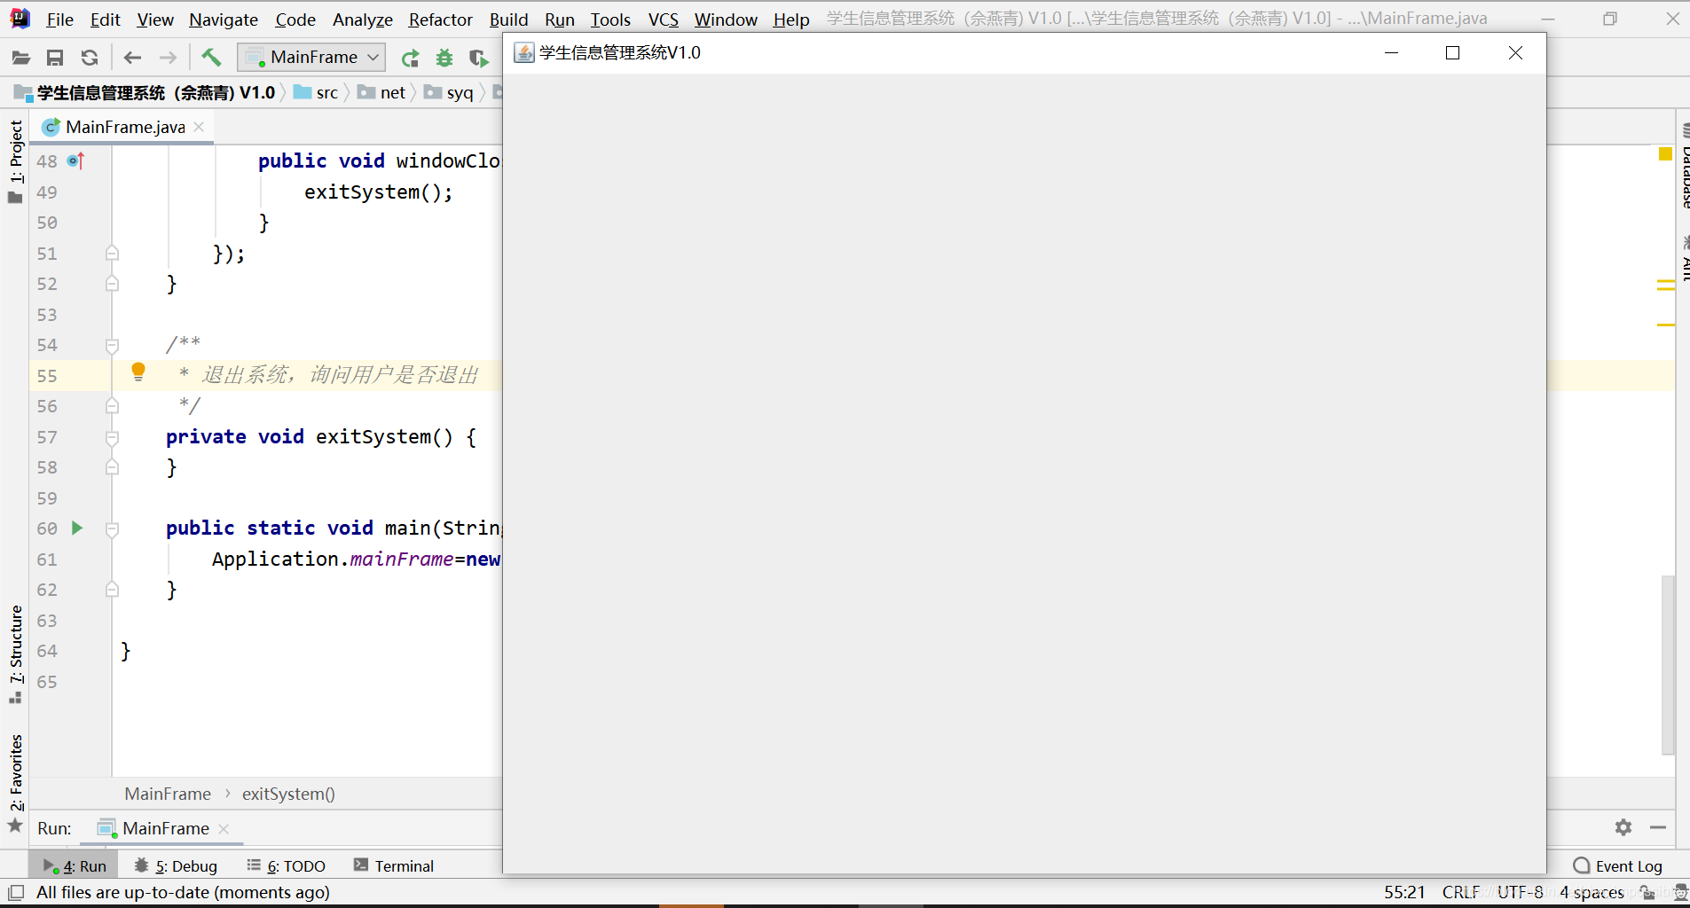
Task: Navigate forward with the right arrow
Action: [168, 58]
